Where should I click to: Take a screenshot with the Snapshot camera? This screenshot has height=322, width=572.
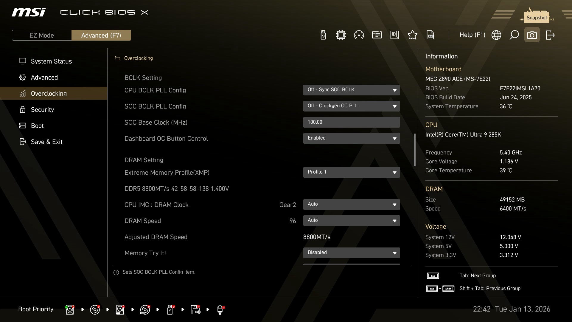tap(532, 35)
